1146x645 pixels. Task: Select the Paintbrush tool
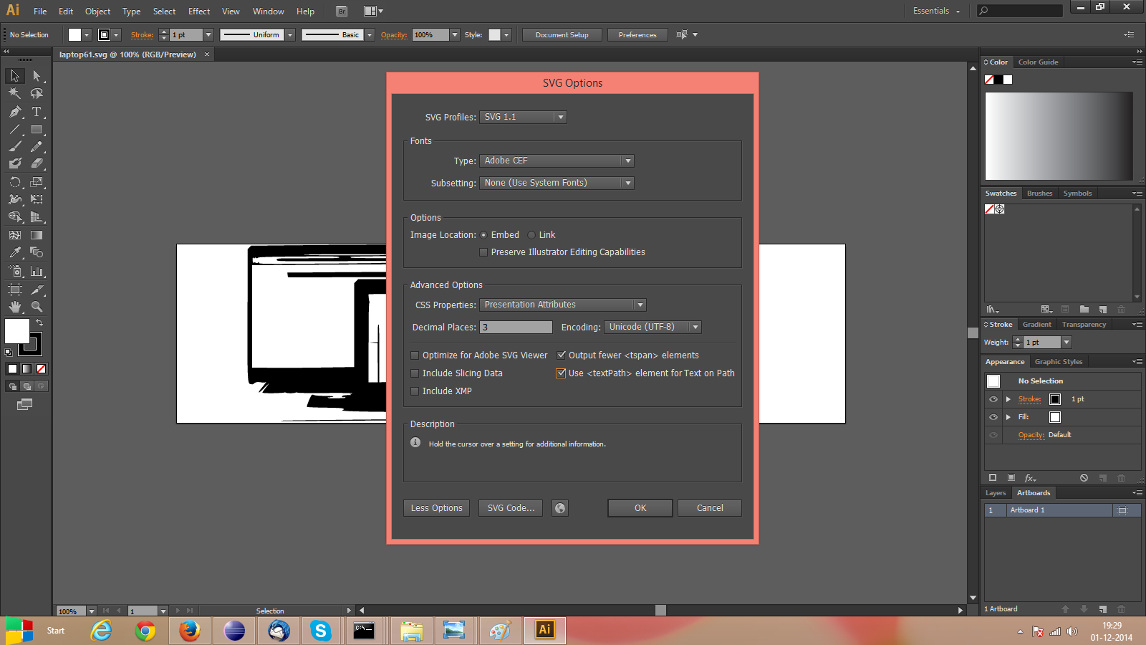point(15,146)
